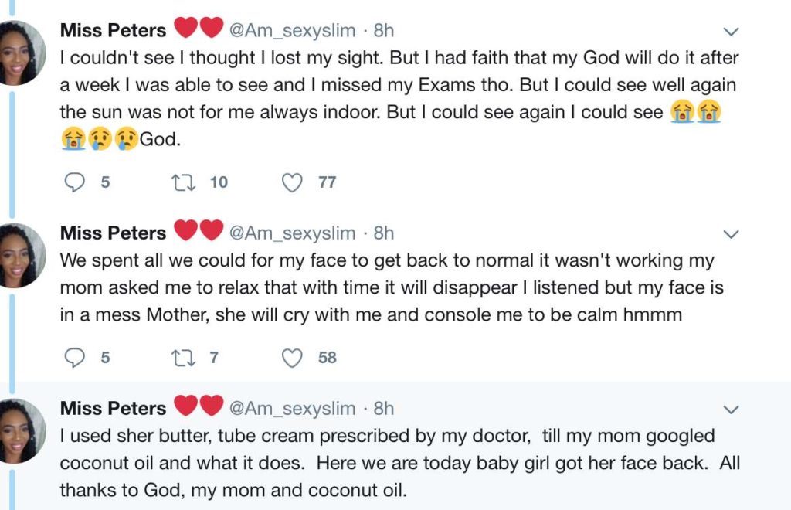Click Miss Peters name on third tweet
Screen dimensions: 791x510
[113, 408]
